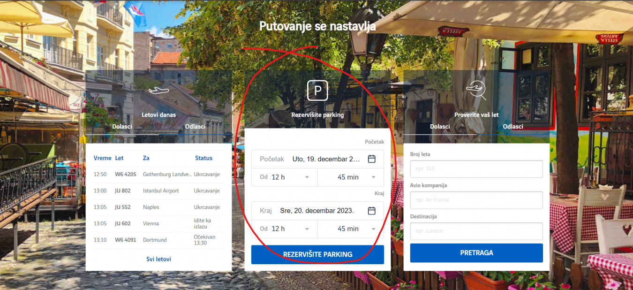Select Odlasci tab under Proverite vaš let
Image resolution: width=633 pixels, height=290 pixels.
tap(513, 127)
